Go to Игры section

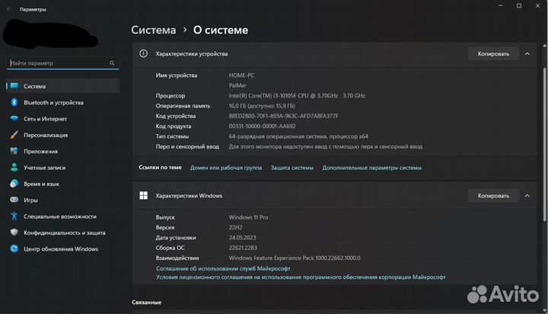(x=63, y=200)
